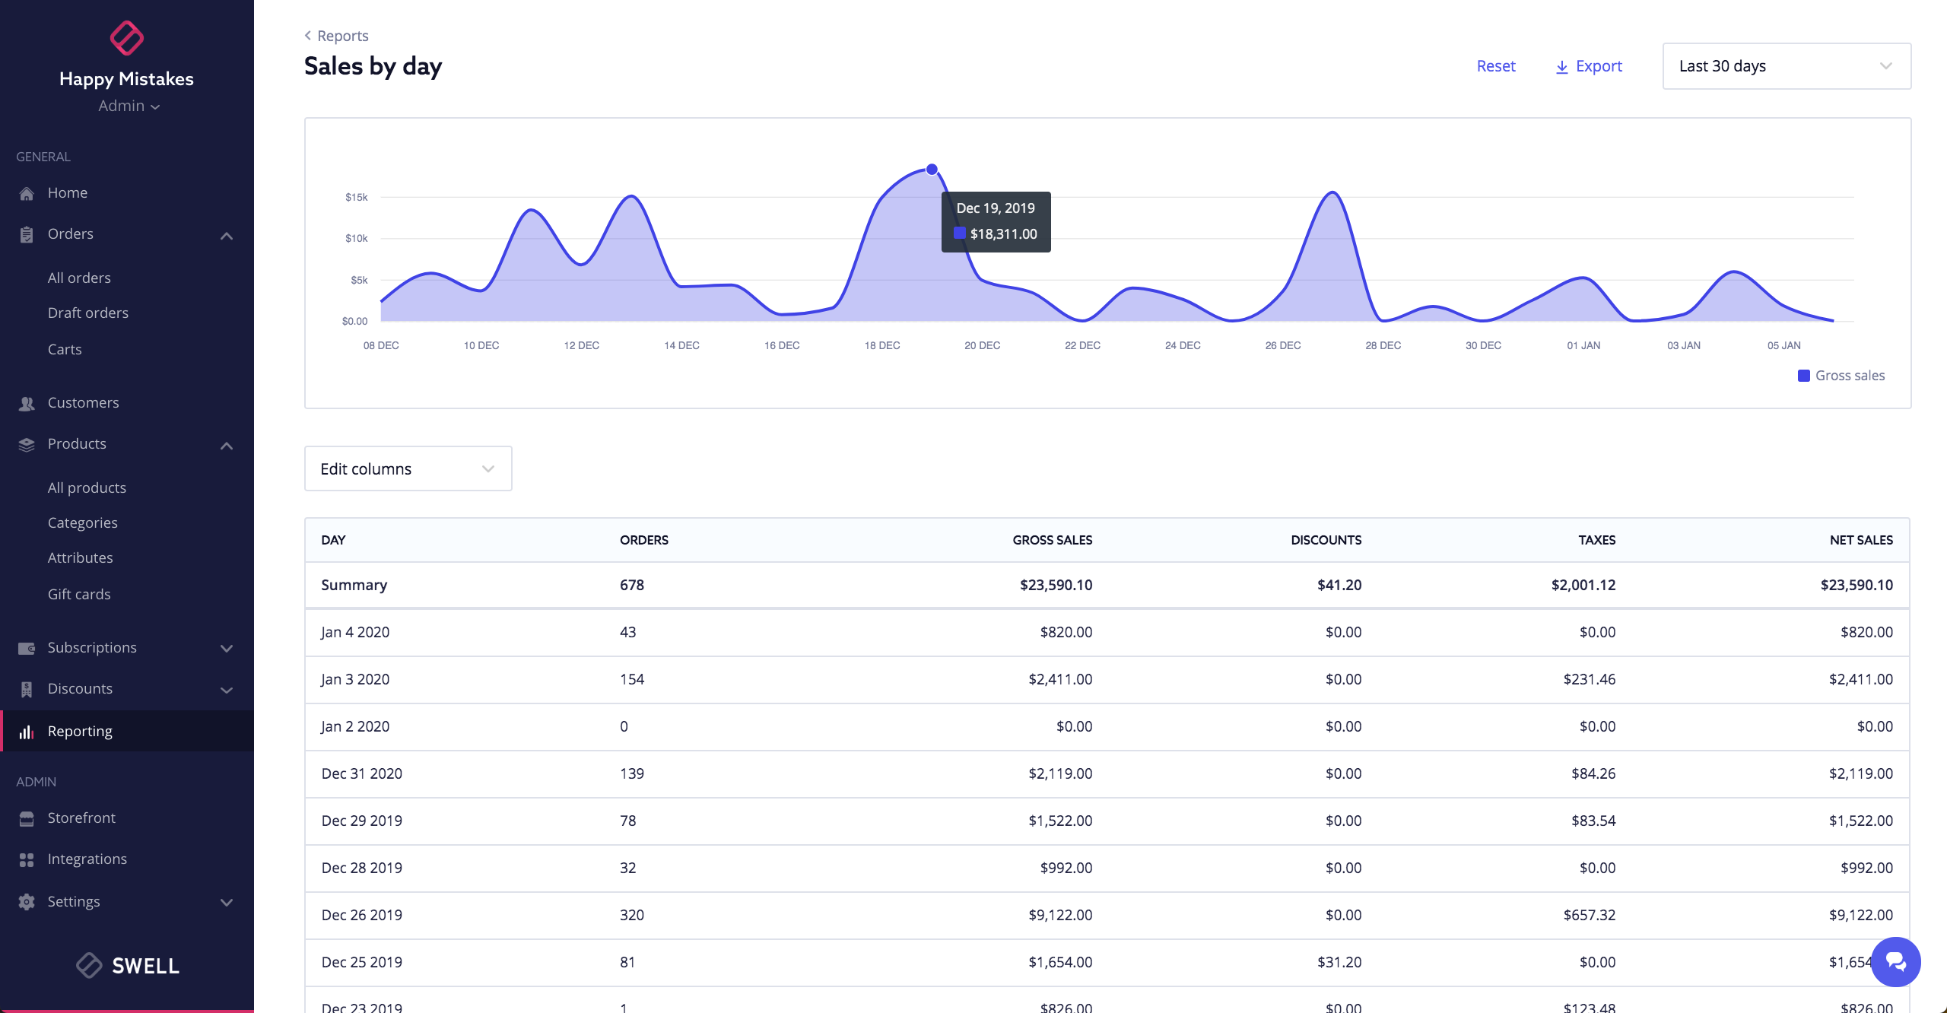Click the Reset link

pos(1495,66)
